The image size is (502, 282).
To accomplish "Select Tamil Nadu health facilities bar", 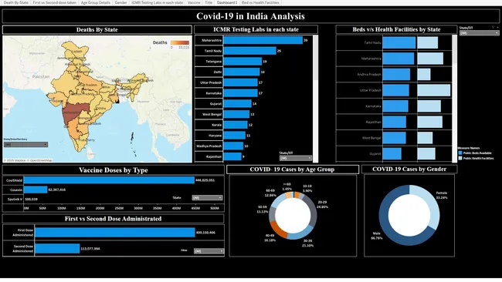I will (x=427, y=42).
